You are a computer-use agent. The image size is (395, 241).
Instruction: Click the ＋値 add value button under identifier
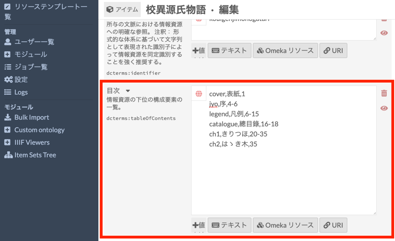(199, 51)
